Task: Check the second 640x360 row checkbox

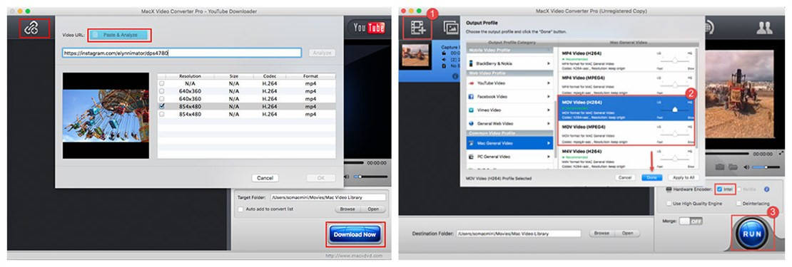Action: (162, 99)
